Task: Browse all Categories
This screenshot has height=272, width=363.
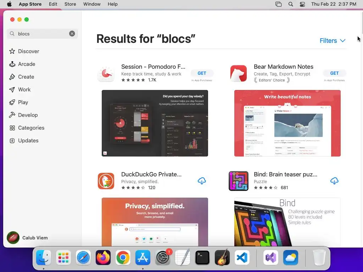Action: 27,128
